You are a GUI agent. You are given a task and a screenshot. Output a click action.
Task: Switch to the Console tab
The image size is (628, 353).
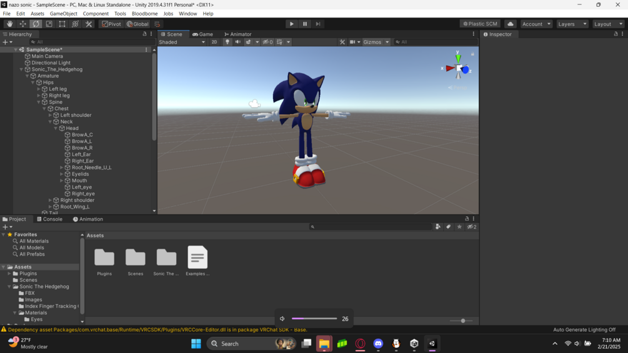point(49,219)
